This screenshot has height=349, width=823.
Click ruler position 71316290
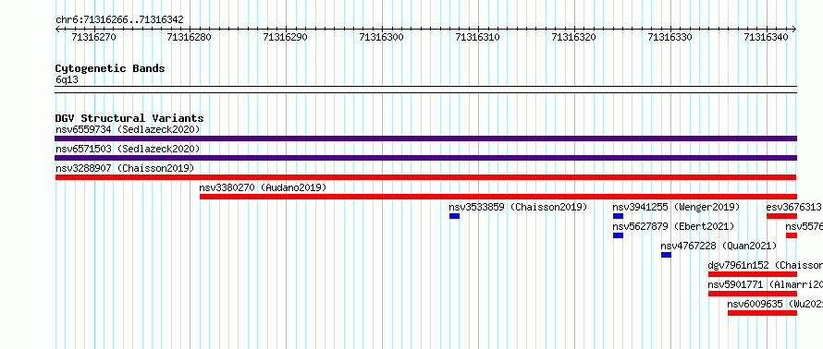[x=286, y=37]
